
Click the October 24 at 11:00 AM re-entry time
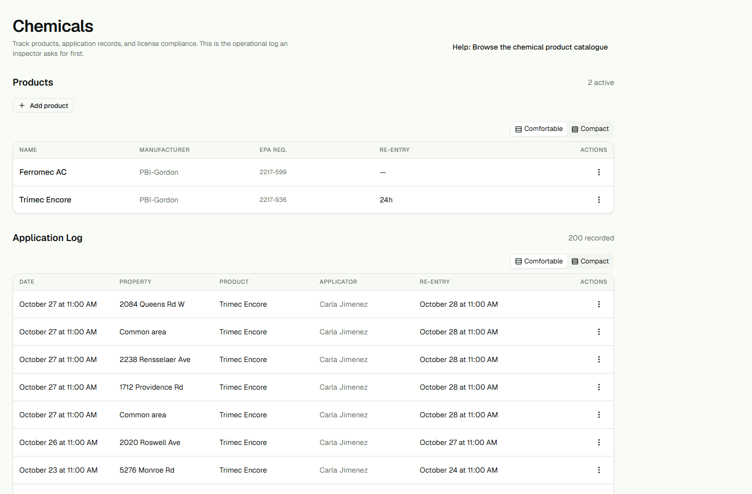click(x=459, y=470)
